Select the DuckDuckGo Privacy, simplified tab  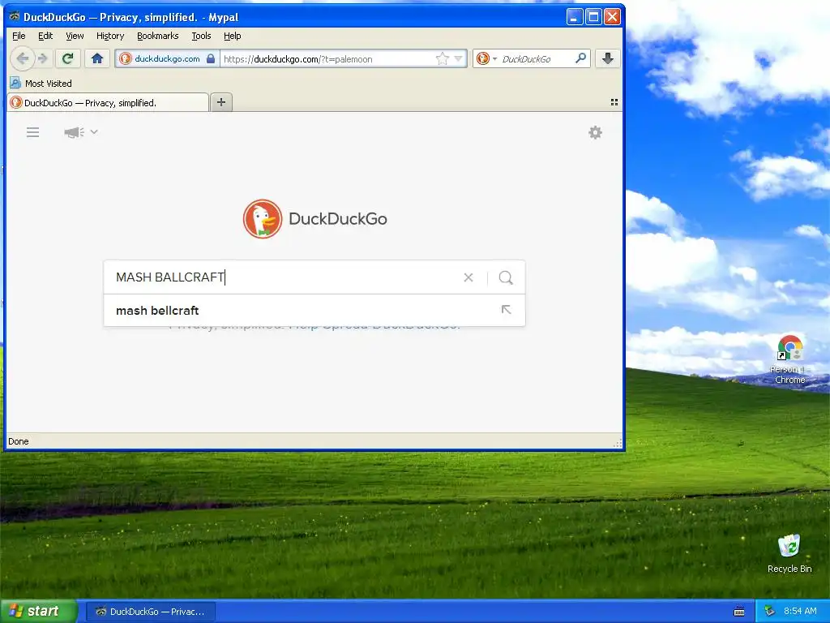(x=108, y=103)
